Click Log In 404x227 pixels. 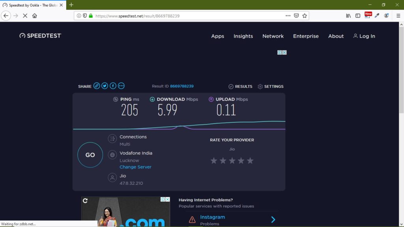(364, 36)
